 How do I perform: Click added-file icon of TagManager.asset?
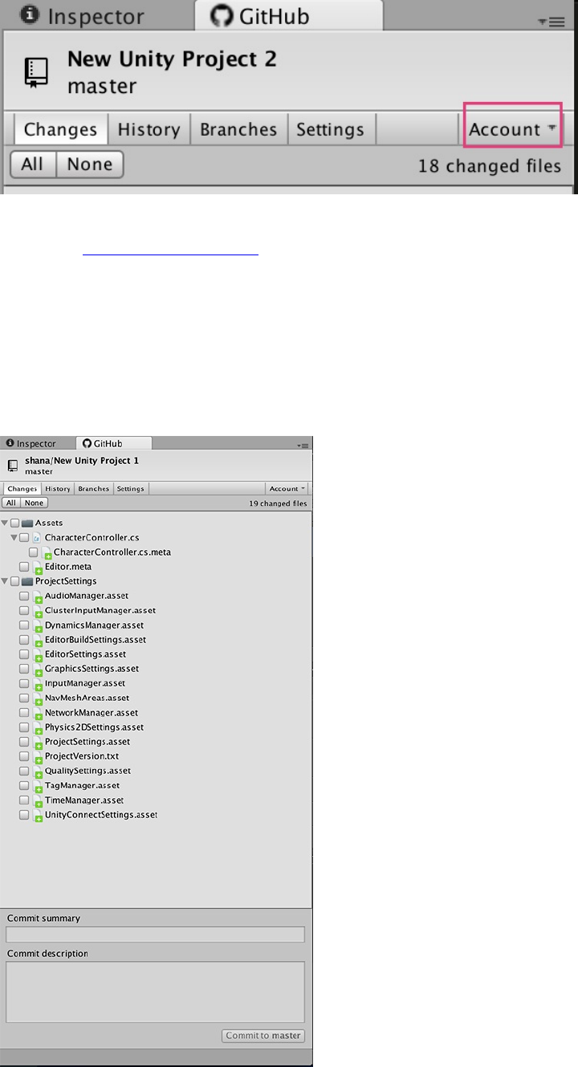tap(38, 786)
